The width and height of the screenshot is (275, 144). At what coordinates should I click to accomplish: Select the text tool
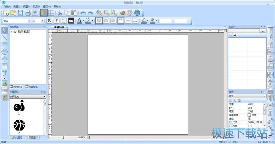[4, 73]
